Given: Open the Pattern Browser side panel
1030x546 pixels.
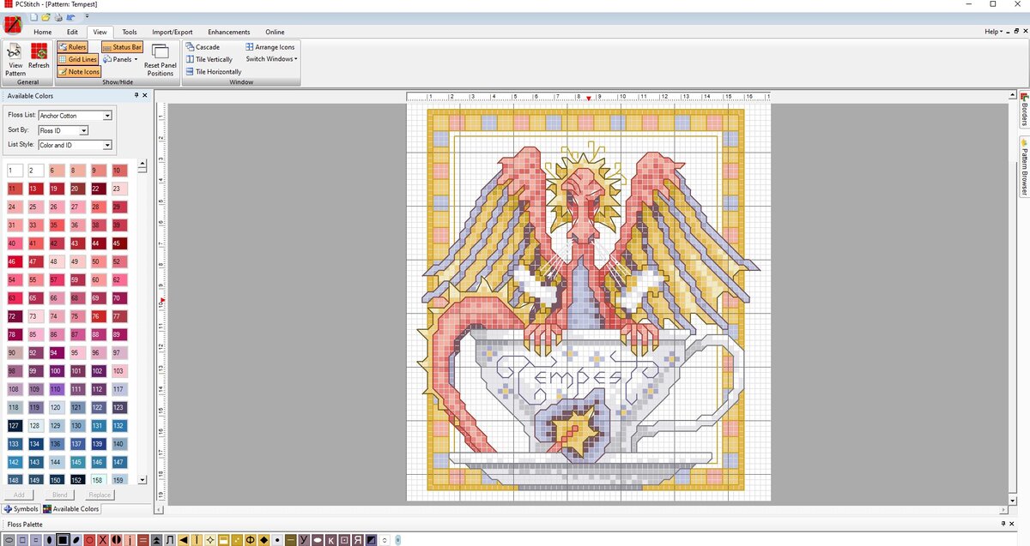Looking at the screenshot, I should tap(1024, 166).
